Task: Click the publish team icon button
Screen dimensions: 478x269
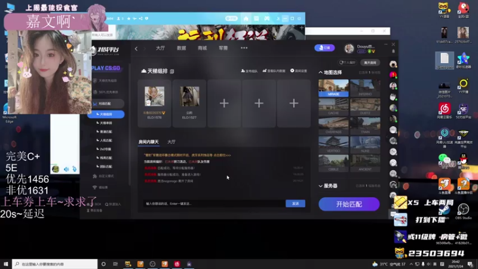Action: (x=249, y=71)
